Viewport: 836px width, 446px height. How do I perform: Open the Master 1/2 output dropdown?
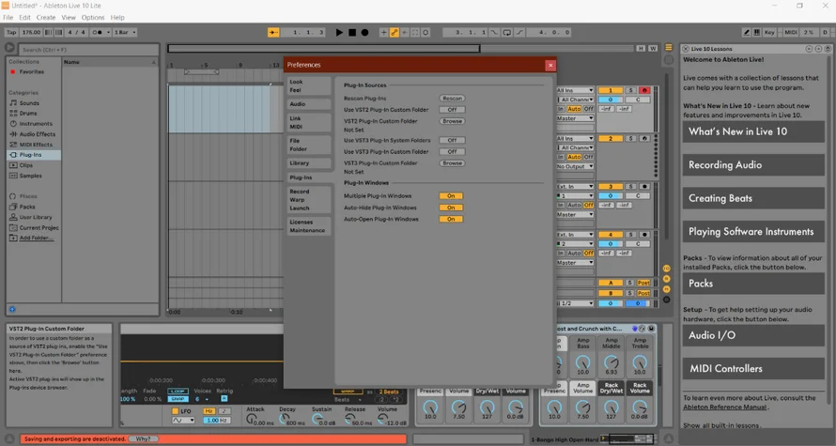(x=575, y=303)
